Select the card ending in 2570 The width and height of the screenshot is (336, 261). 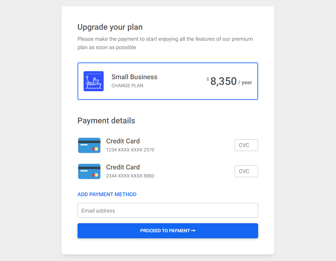coord(130,145)
